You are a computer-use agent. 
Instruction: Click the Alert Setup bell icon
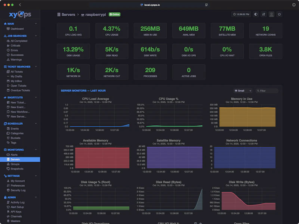point(8,207)
